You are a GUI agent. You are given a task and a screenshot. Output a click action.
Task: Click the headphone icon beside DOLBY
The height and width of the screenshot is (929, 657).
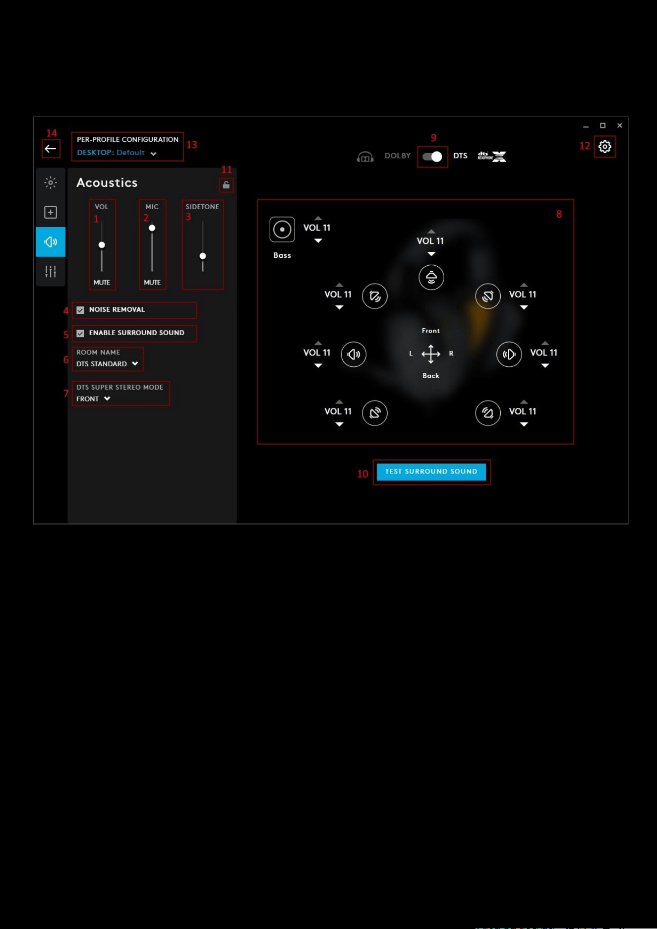365,157
